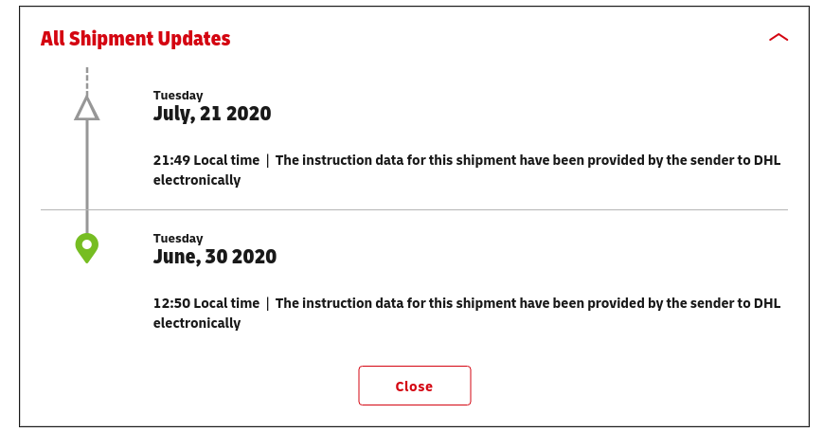Click the Close button
The image size is (823, 432).
coord(415,386)
